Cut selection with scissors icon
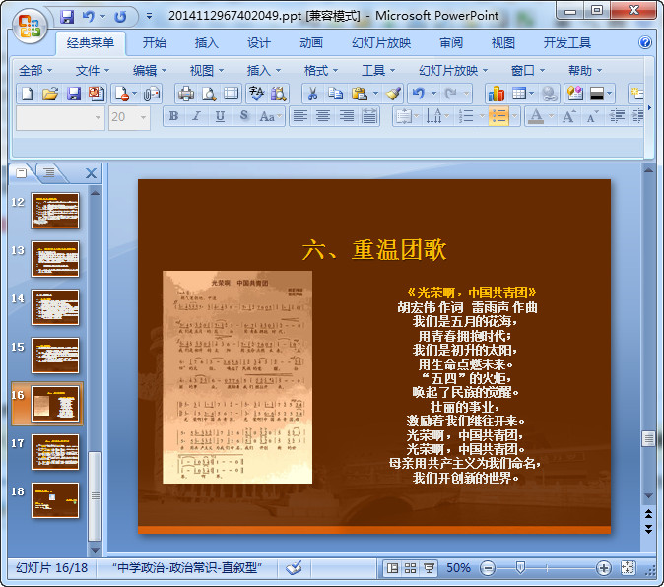 312,94
